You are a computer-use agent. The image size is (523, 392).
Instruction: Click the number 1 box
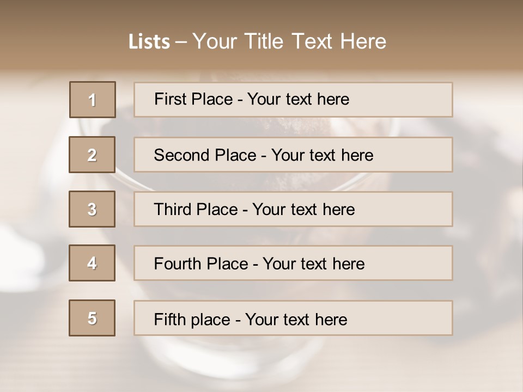pyautogui.click(x=93, y=100)
